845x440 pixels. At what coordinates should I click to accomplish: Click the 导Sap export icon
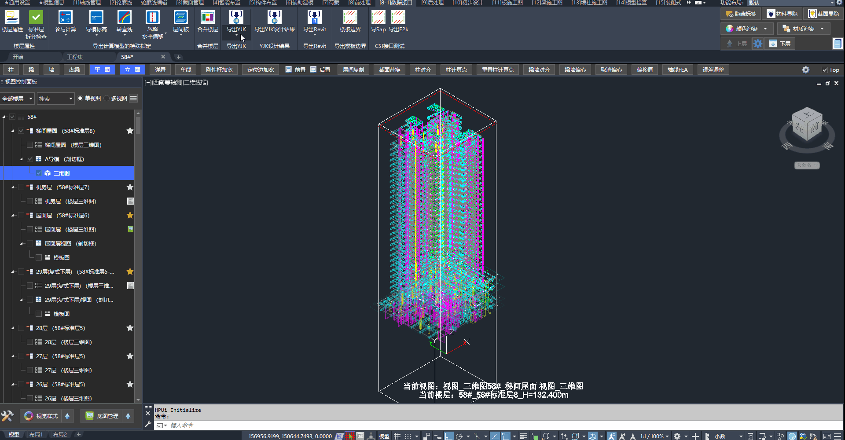click(378, 18)
